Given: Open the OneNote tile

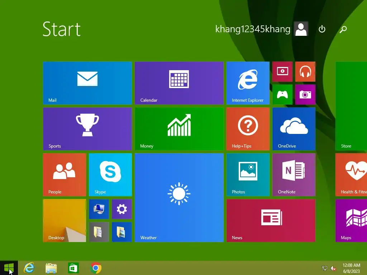Looking at the screenshot, I should click(294, 175).
